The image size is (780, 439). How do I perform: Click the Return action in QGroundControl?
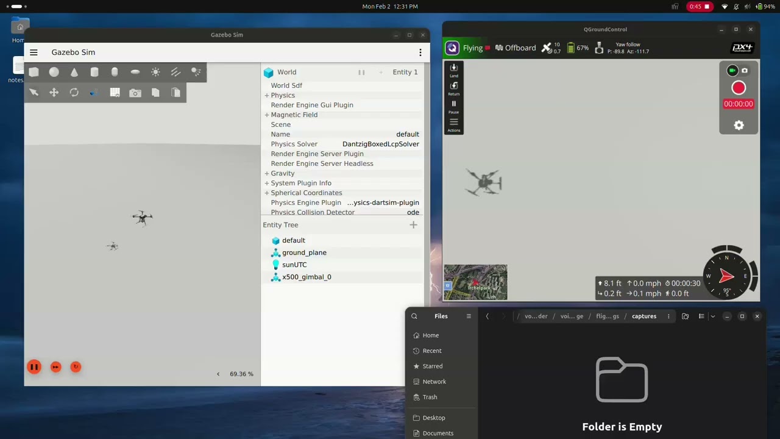(x=454, y=88)
